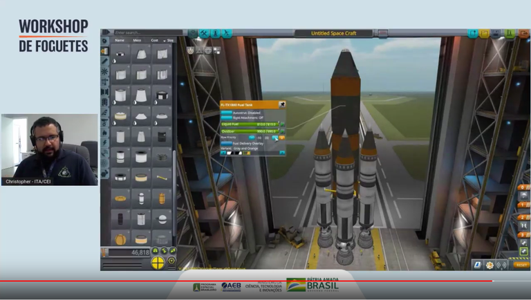Sort parts list by Mass
Image resolution: width=531 pixels, height=300 pixels.
pyautogui.click(x=138, y=41)
